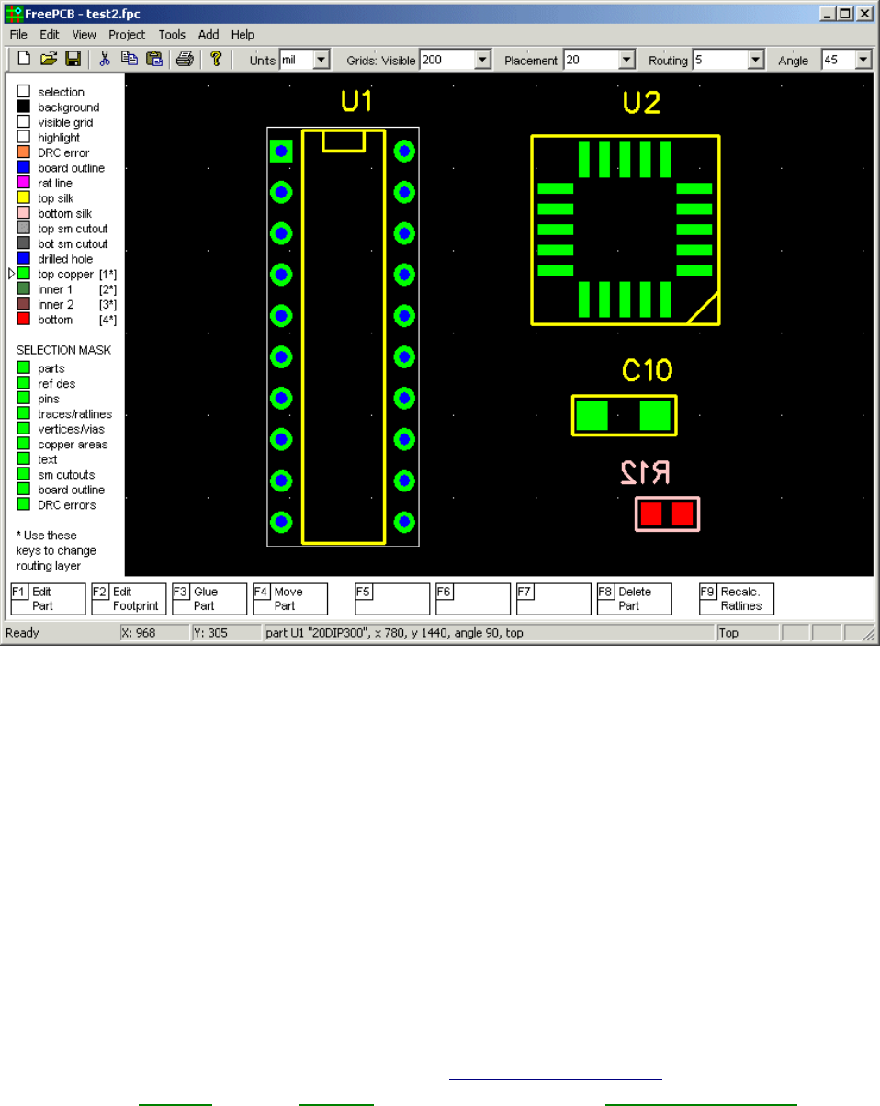The width and height of the screenshot is (880, 1106).
Task: Click the Open file folder icon
Action: 49,60
